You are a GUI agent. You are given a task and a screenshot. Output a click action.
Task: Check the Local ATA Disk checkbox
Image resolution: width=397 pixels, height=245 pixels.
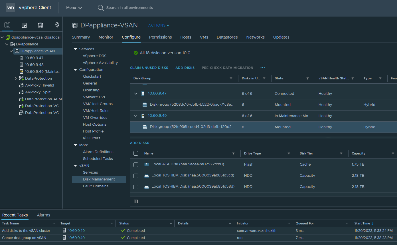point(135,164)
